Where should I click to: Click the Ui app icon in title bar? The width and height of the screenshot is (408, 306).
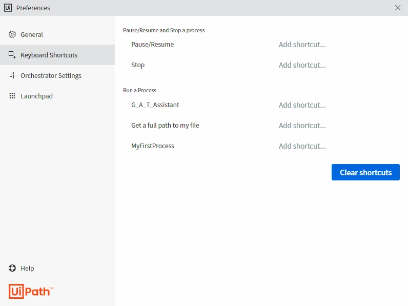(8, 8)
